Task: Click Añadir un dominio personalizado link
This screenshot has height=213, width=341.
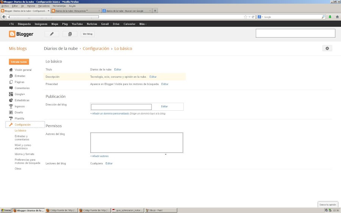Action: [110, 114]
